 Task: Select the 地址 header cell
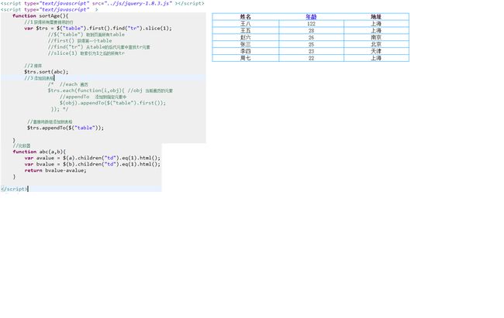[x=376, y=17]
